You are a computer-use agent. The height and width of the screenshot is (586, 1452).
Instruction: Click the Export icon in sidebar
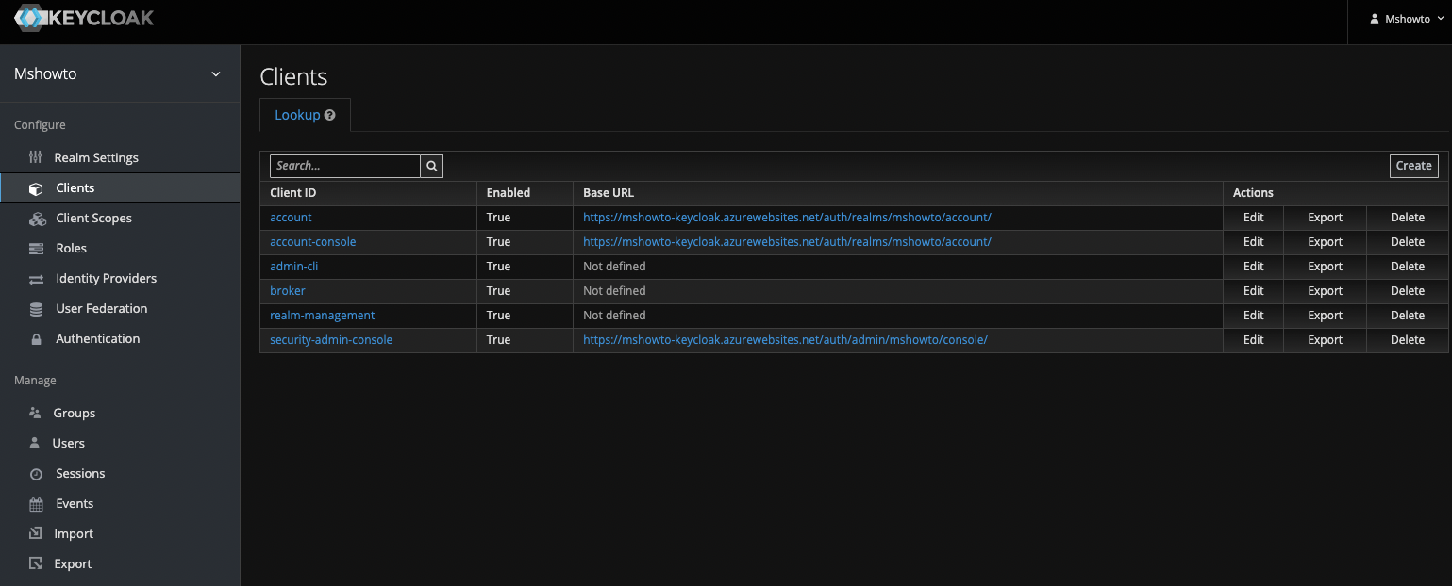click(x=36, y=563)
